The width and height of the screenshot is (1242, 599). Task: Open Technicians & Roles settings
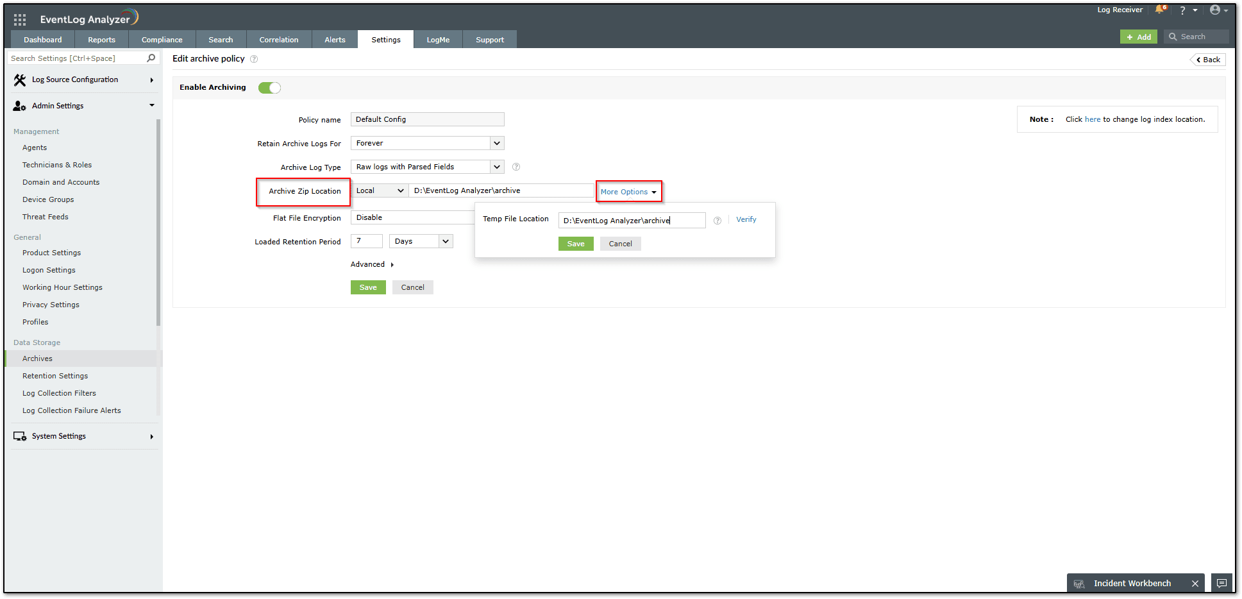[x=57, y=165]
